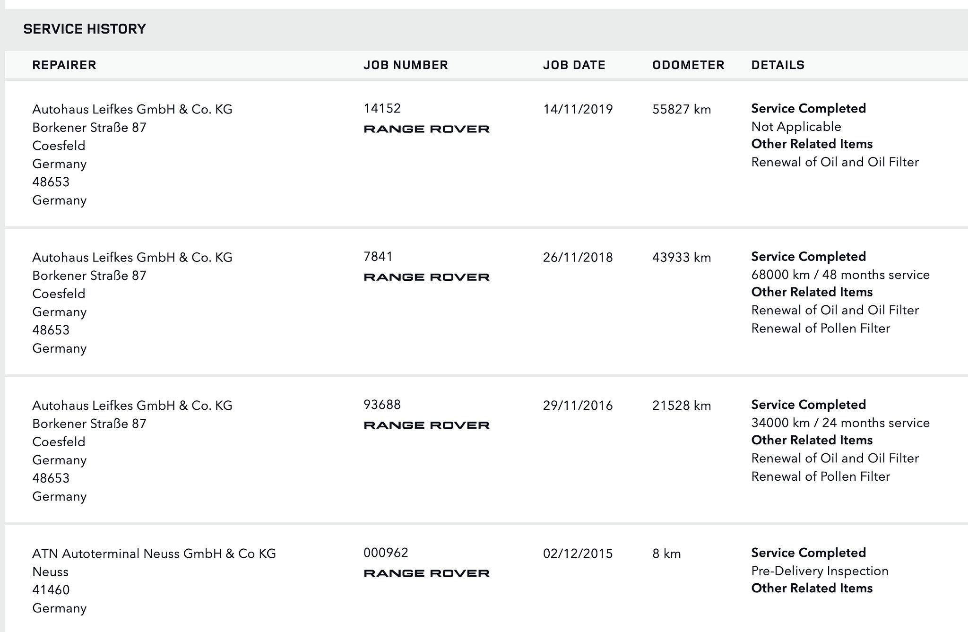Click the Details column header

point(778,65)
